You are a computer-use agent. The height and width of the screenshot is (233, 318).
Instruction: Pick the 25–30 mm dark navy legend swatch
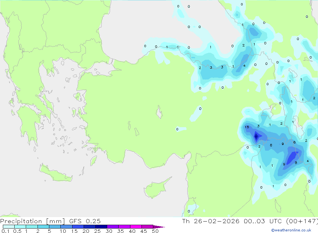101,227
